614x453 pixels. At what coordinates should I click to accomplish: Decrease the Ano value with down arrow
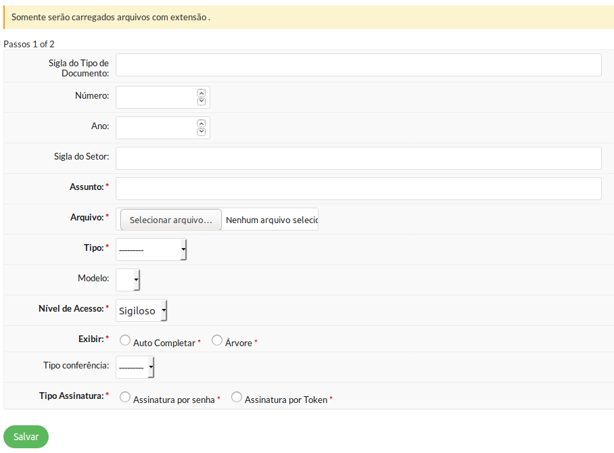click(202, 132)
